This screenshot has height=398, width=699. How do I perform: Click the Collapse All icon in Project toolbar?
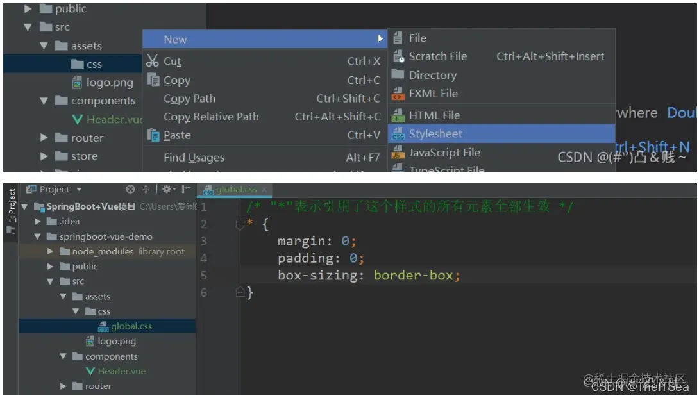click(x=146, y=189)
